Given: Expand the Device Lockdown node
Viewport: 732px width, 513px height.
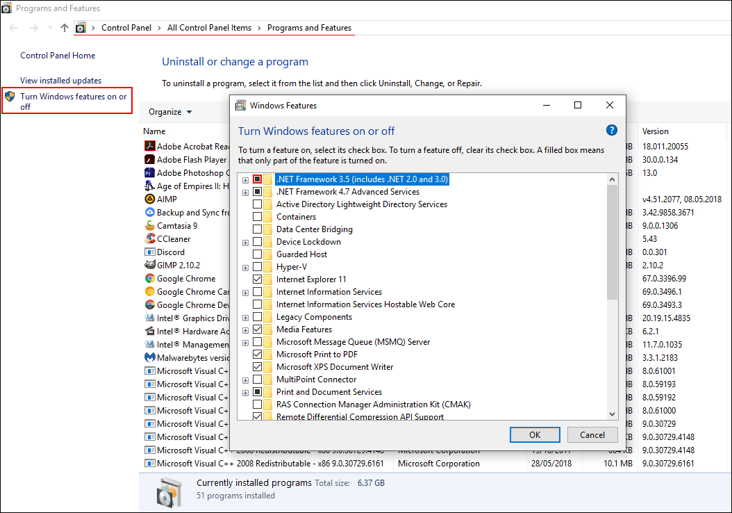Looking at the screenshot, I should (246, 243).
